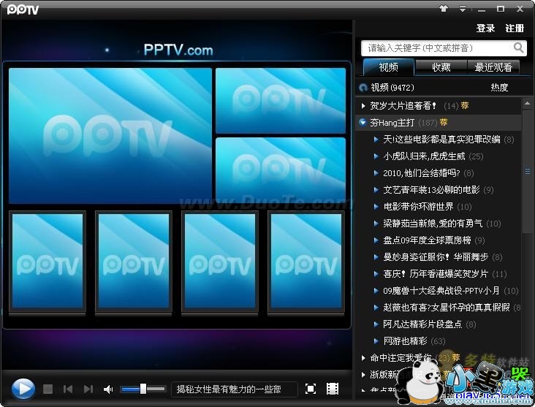Skip to the next video
Screen dimensions: 535x407
tap(88, 389)
